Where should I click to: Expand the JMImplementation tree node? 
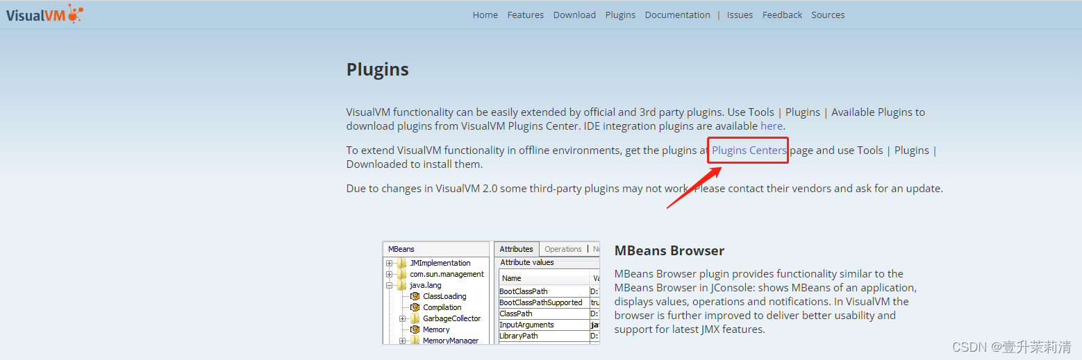(x=390, y=264)
